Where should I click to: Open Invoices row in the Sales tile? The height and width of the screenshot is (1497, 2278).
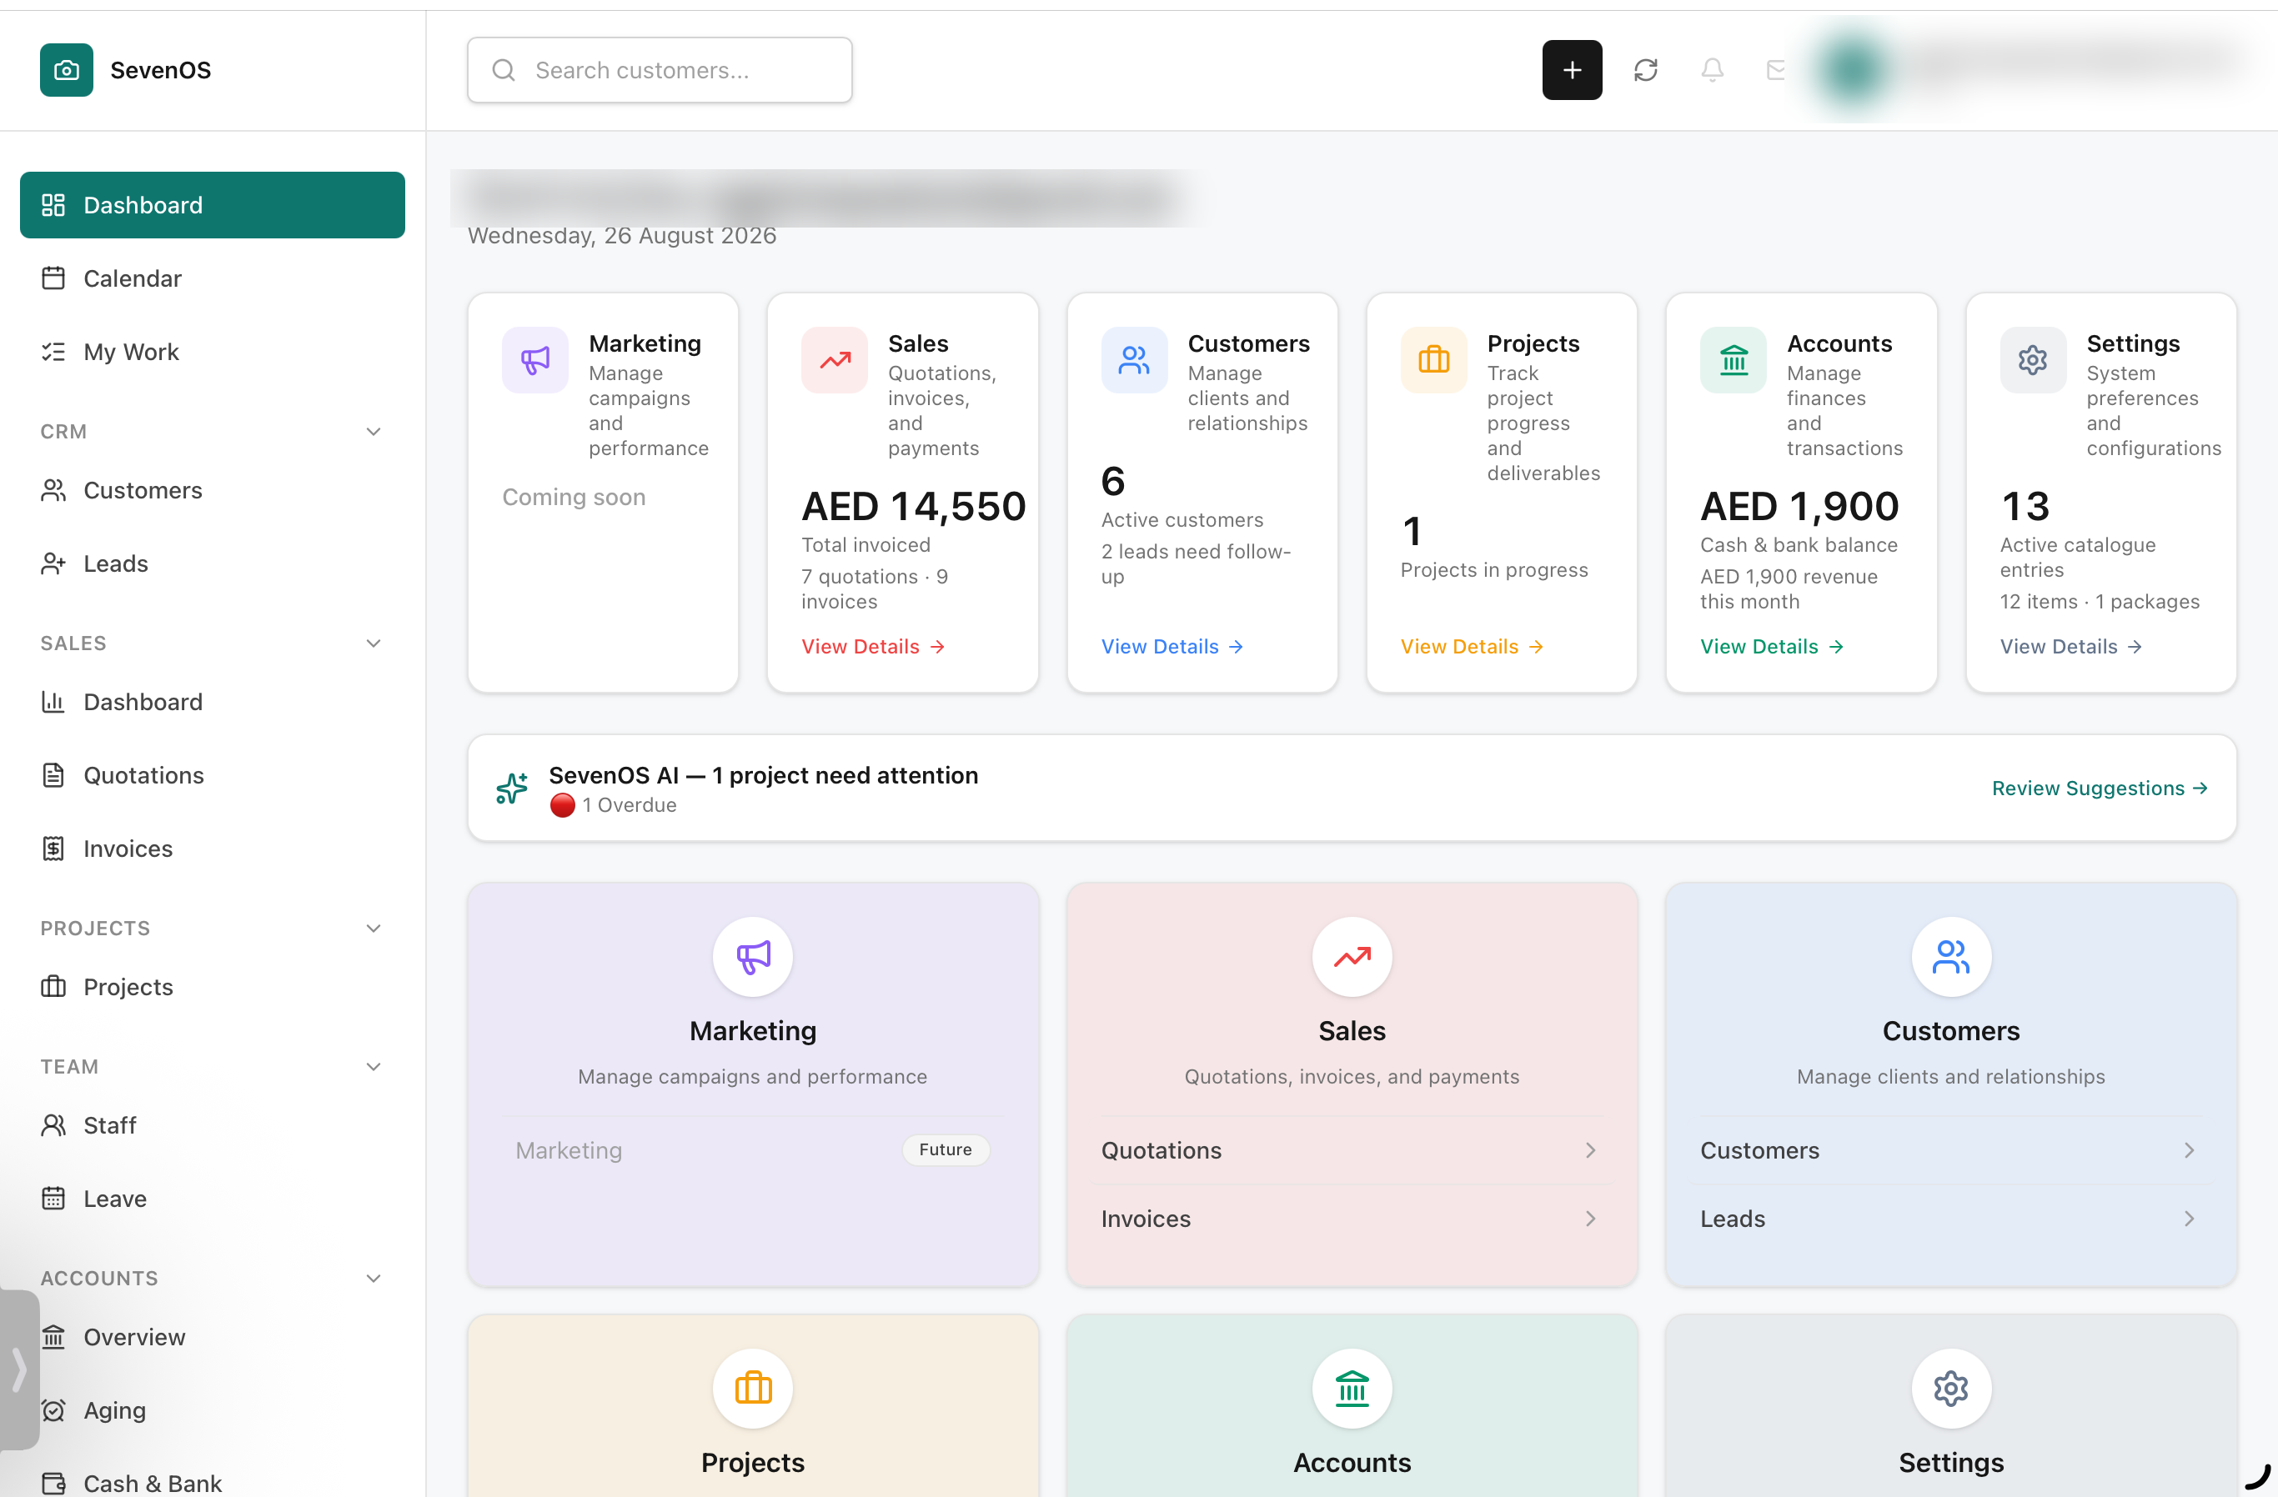(1352, 1219)
